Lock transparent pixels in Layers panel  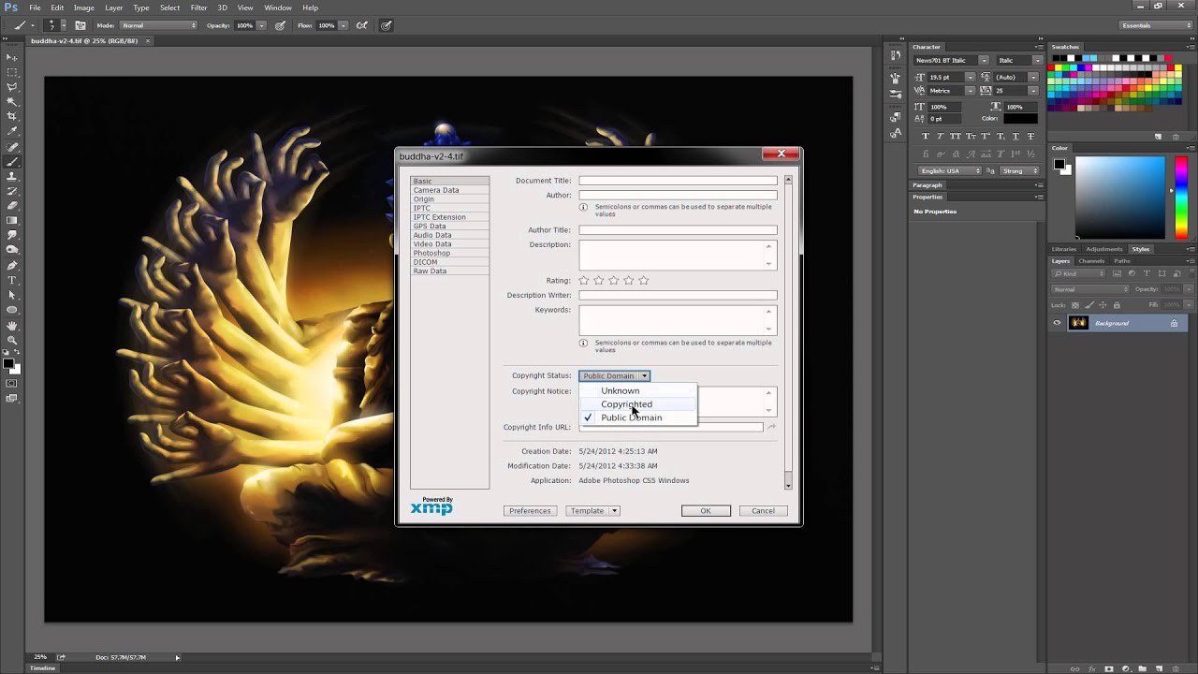[1075, 305]
